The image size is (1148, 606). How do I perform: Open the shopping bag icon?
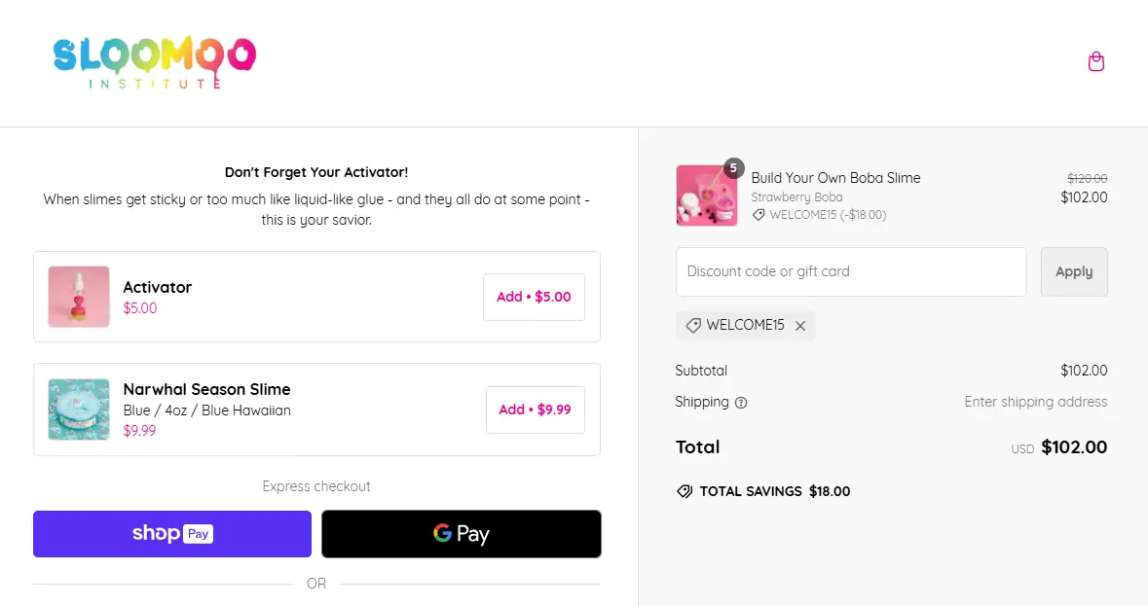point(1096,61)
